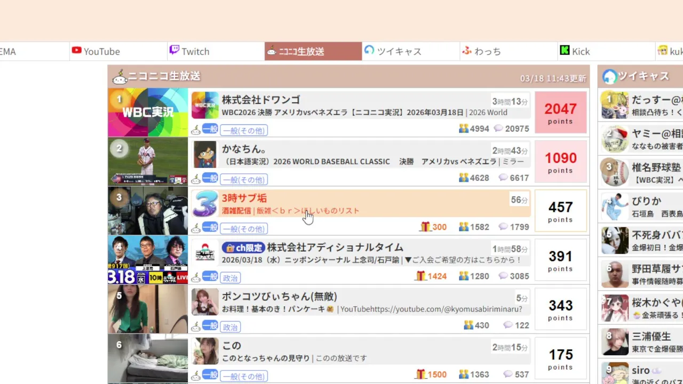
Task: Click gift icon showing 300
Action: pos(425,227)
